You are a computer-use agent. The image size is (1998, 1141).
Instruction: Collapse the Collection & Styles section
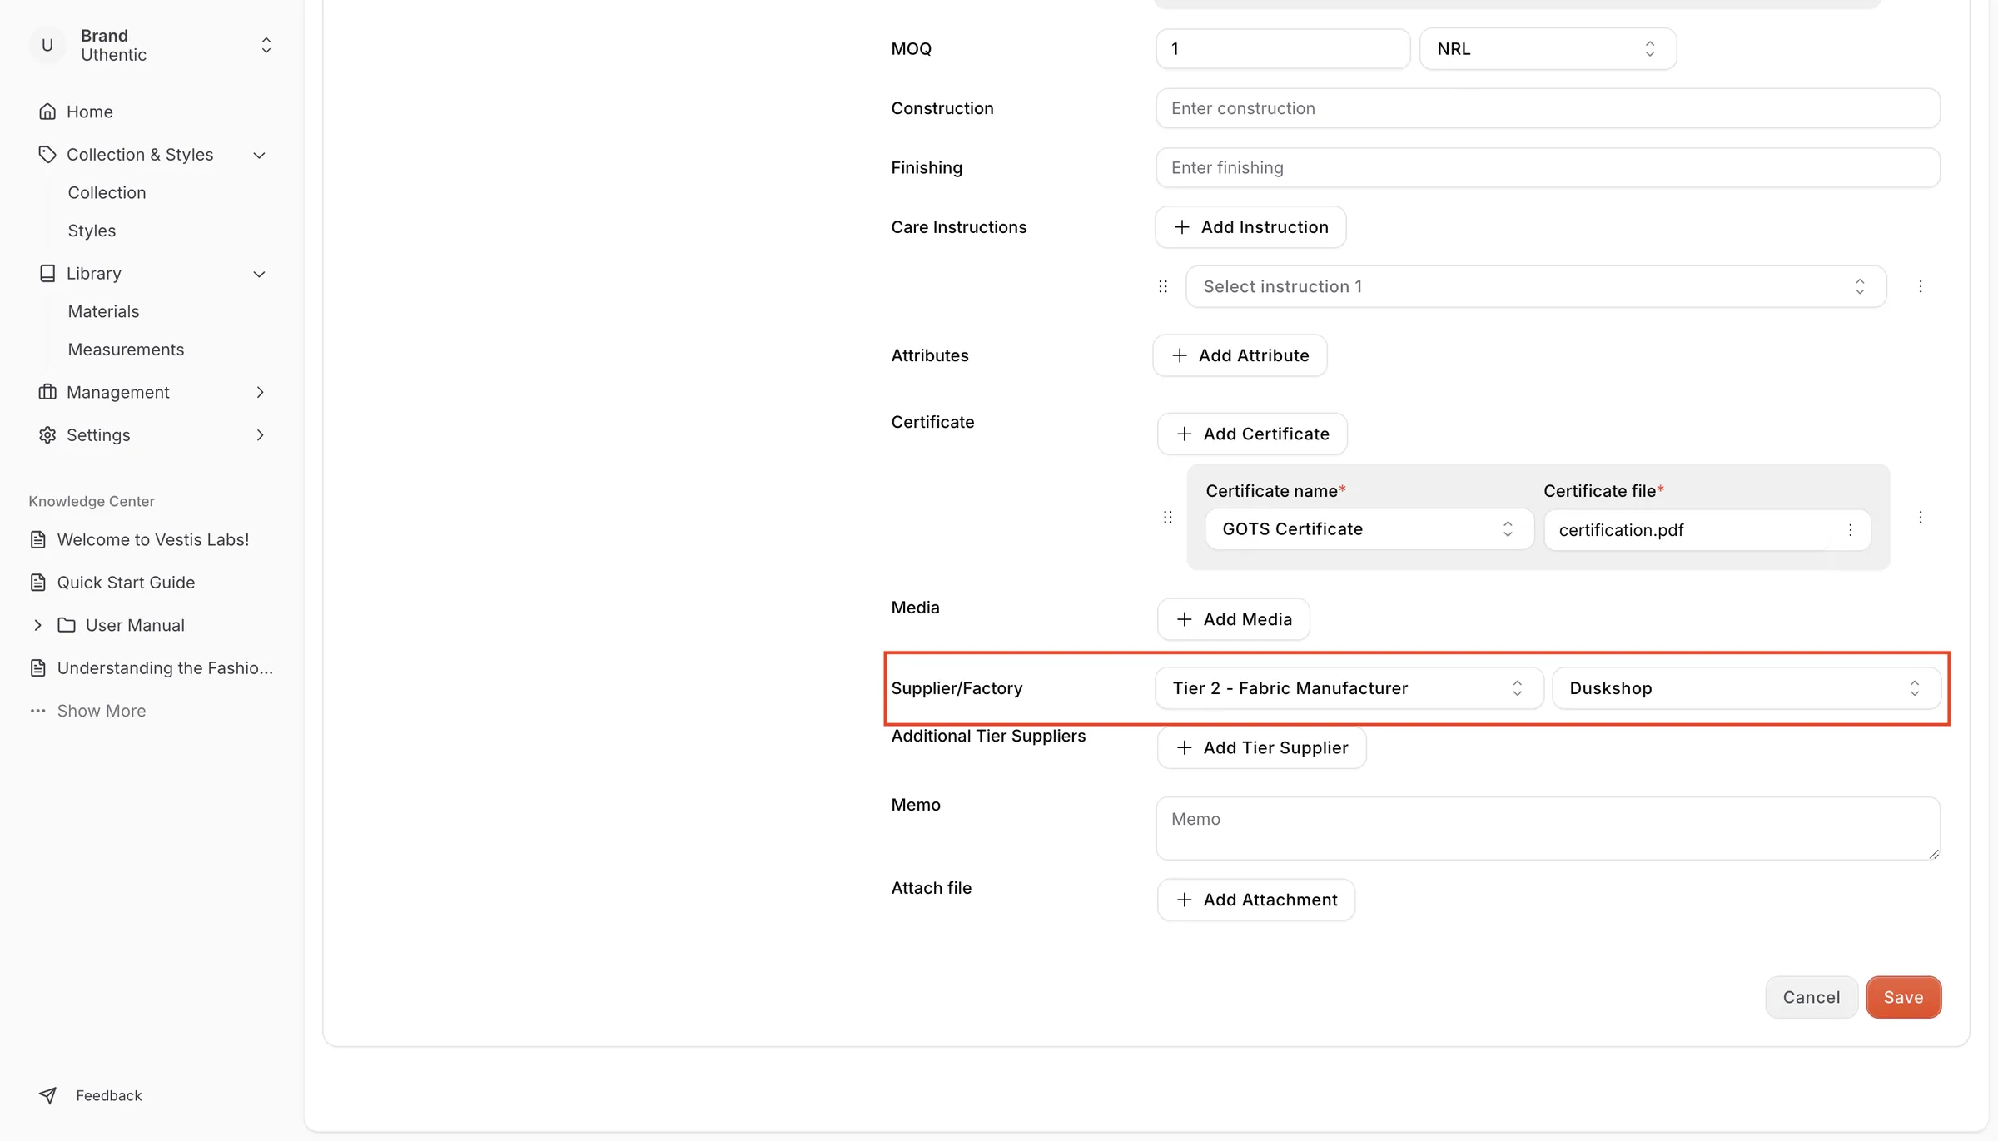tap(260, 155)
